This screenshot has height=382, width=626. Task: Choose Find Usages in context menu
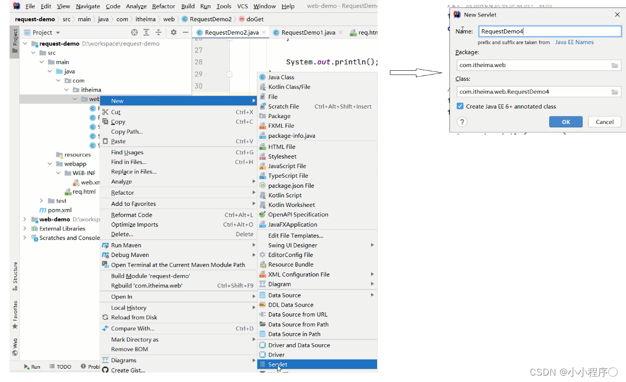click(178, 152)
